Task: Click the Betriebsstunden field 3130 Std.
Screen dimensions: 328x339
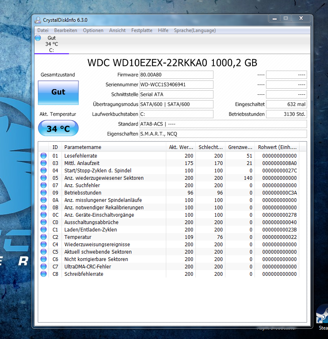Action: point(287,114)
